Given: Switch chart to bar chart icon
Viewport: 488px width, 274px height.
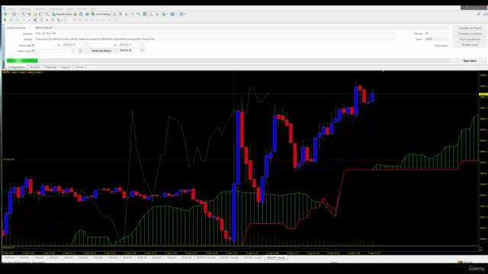Looking at the screenshot, I should pyautogui.click(x=115, y=14).
